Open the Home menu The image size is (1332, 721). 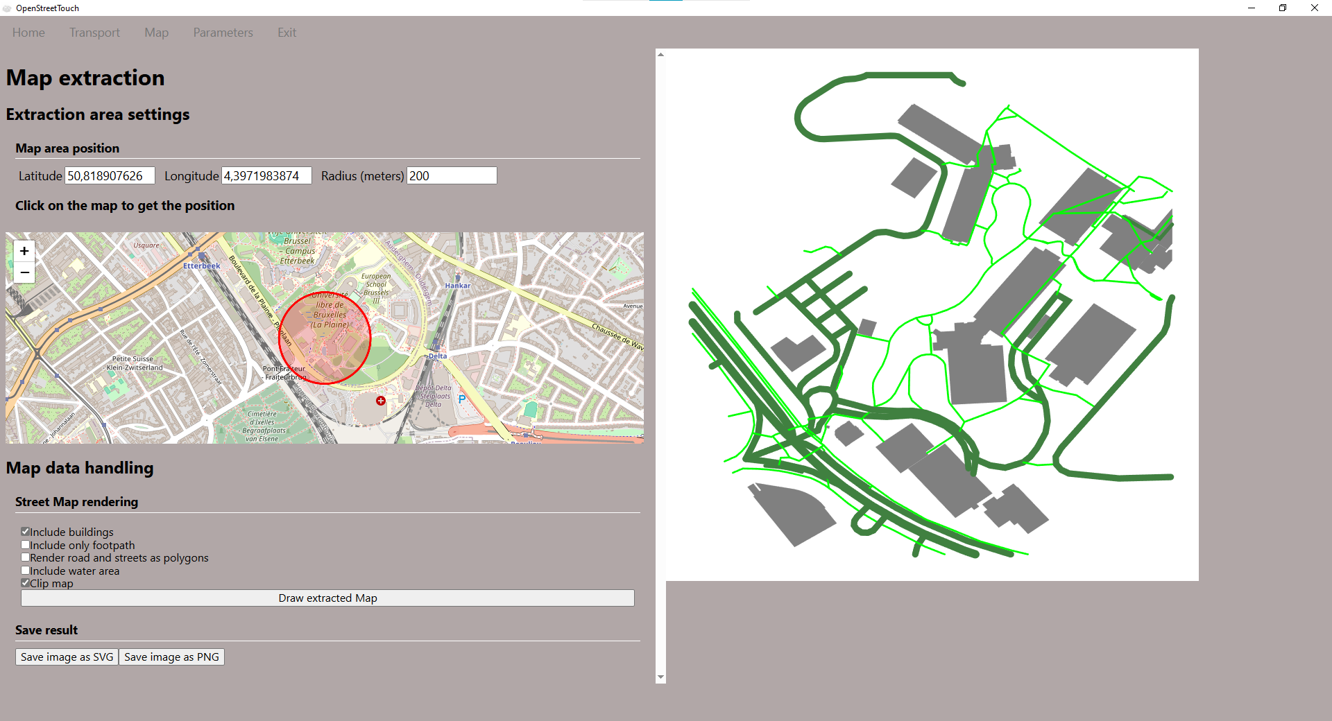point(28,33)
